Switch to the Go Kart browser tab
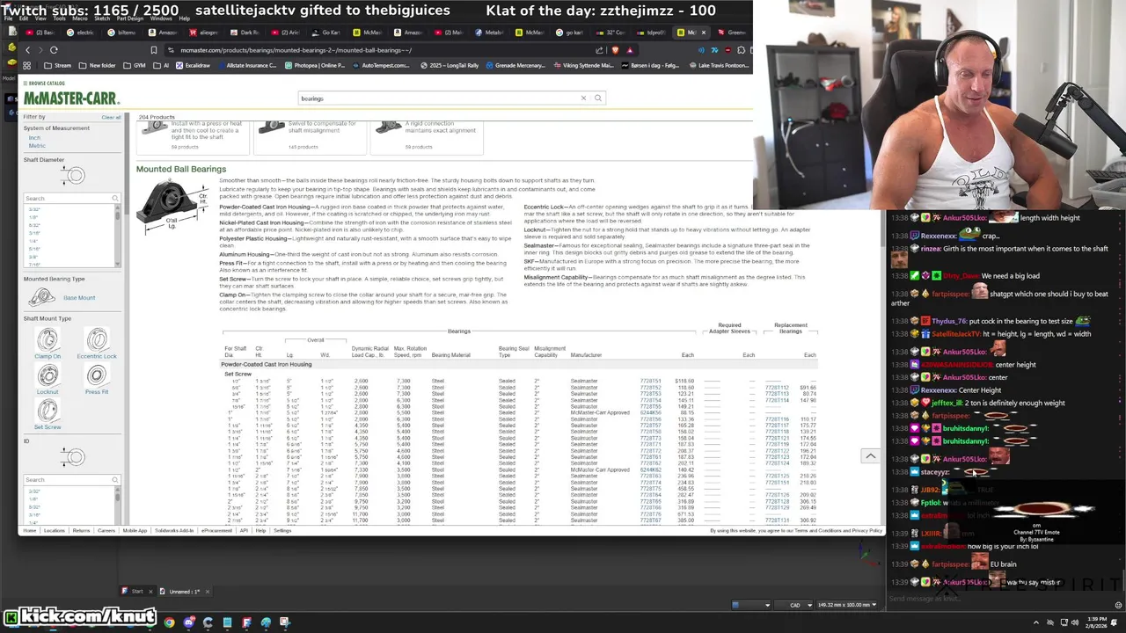The image size is (1126, 633). 327,33
